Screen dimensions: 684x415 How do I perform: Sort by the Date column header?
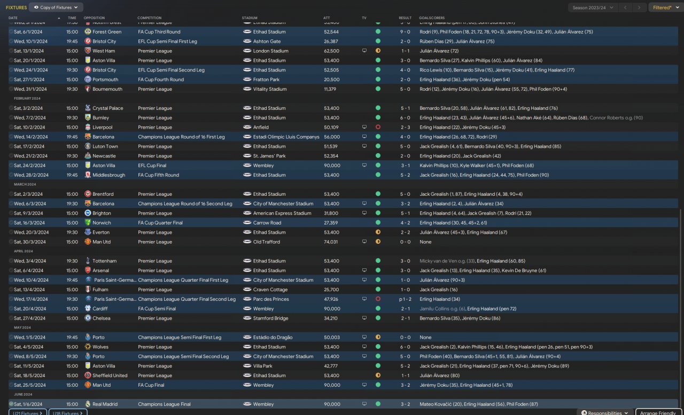click(13, 18)
